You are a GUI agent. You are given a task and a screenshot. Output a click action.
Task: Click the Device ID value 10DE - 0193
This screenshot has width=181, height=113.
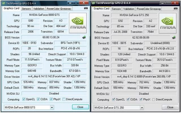[x=29, y=43]
